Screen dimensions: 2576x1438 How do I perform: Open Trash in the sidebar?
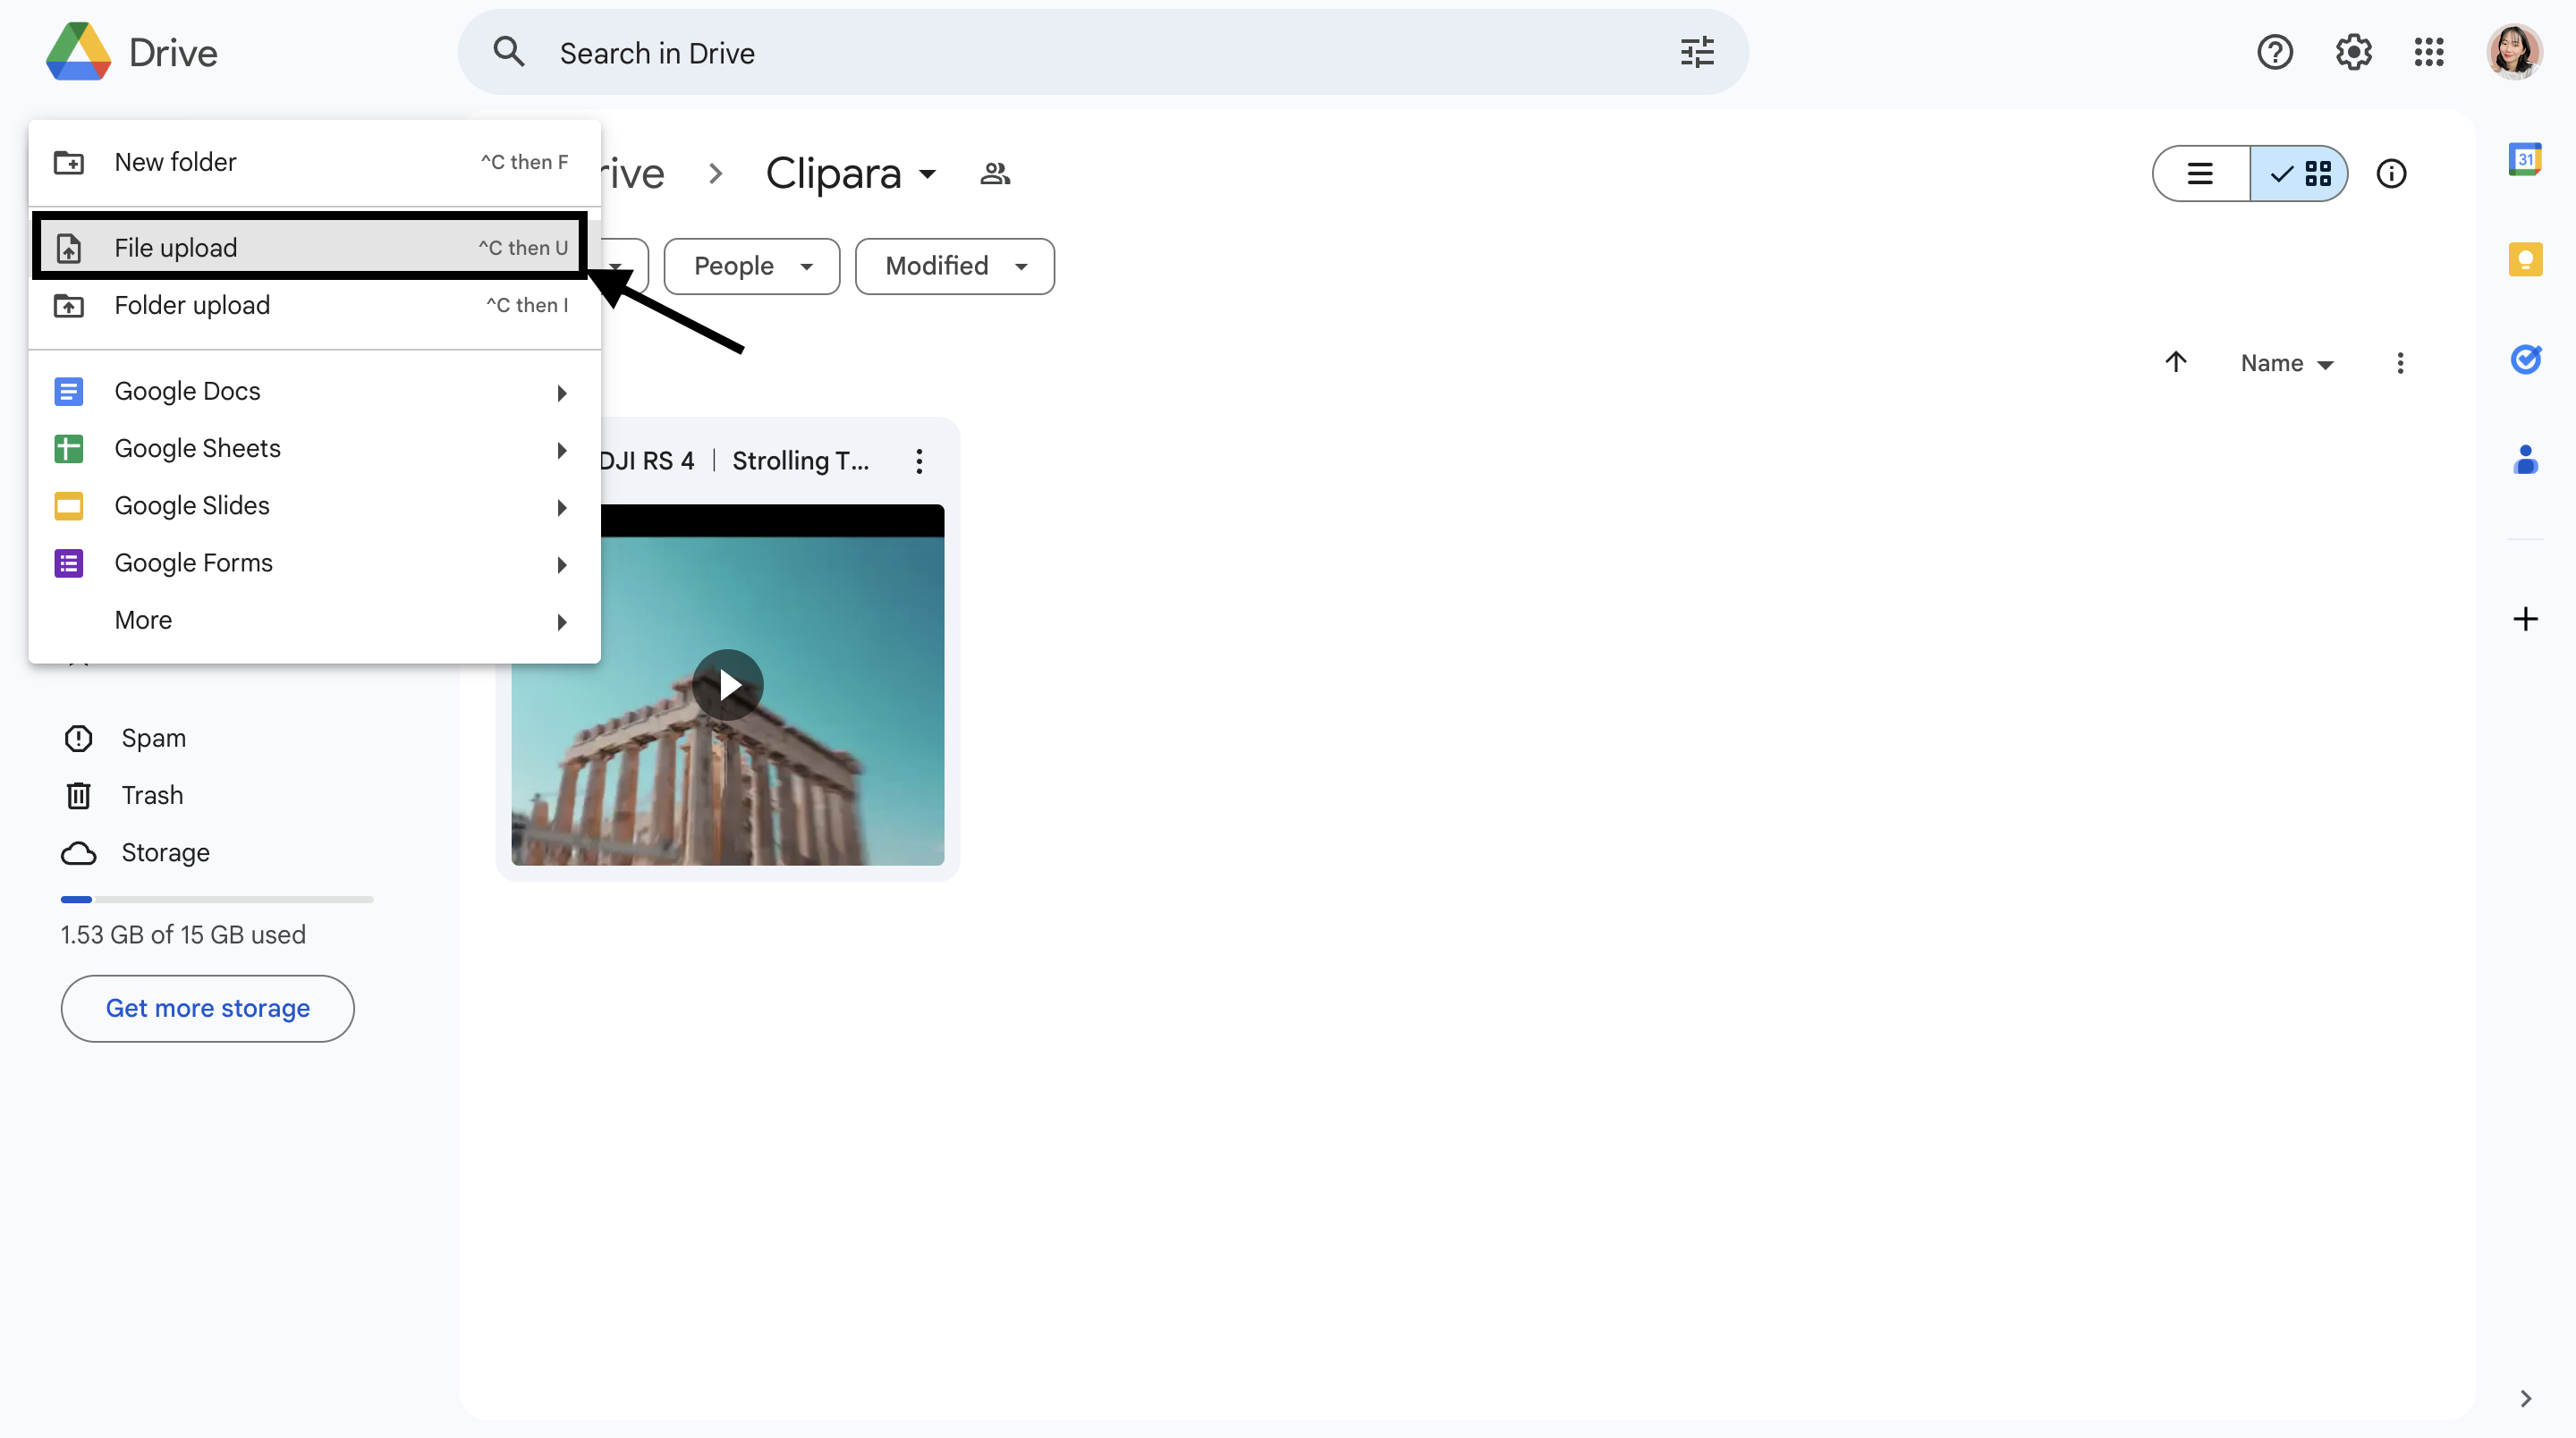(152, 795)
